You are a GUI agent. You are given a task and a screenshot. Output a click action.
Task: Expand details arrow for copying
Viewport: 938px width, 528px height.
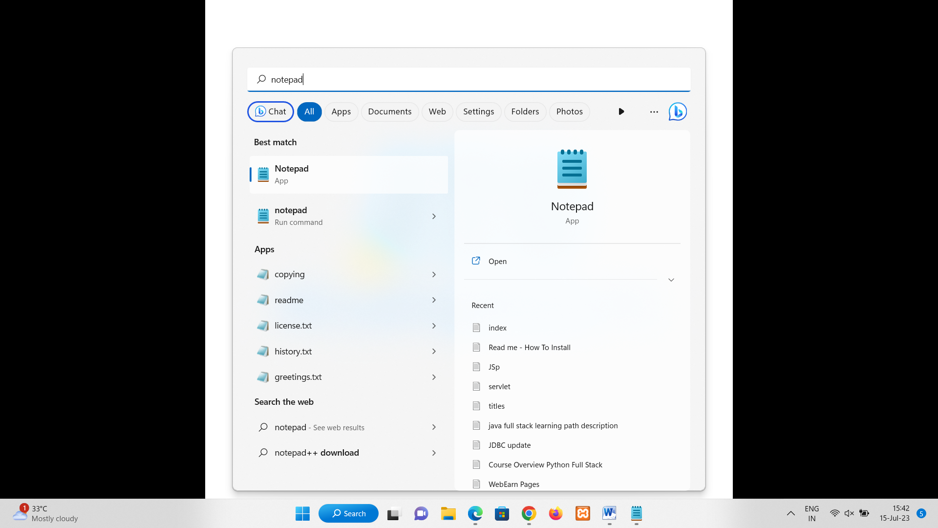point(434,274)
